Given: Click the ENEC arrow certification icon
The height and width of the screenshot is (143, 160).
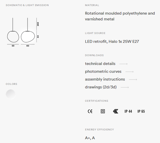Looking at the screenshot, I should point(116,111).
